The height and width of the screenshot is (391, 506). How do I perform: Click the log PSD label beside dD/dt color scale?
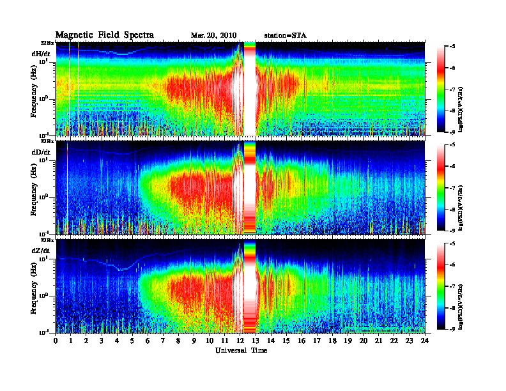tap(462, 208)
